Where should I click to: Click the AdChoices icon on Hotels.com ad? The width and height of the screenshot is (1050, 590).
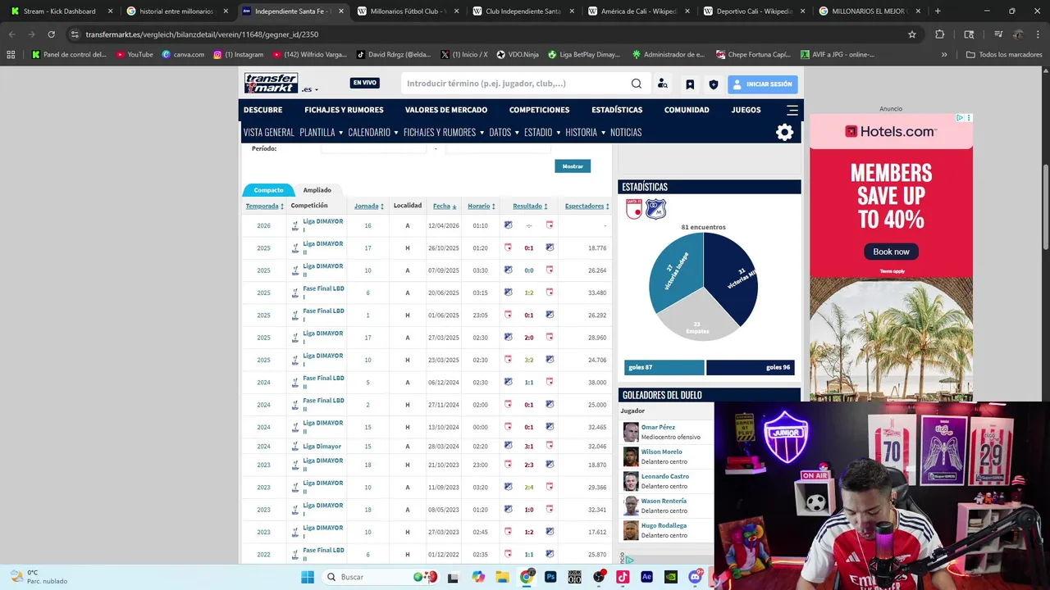(x=961, y=118)
